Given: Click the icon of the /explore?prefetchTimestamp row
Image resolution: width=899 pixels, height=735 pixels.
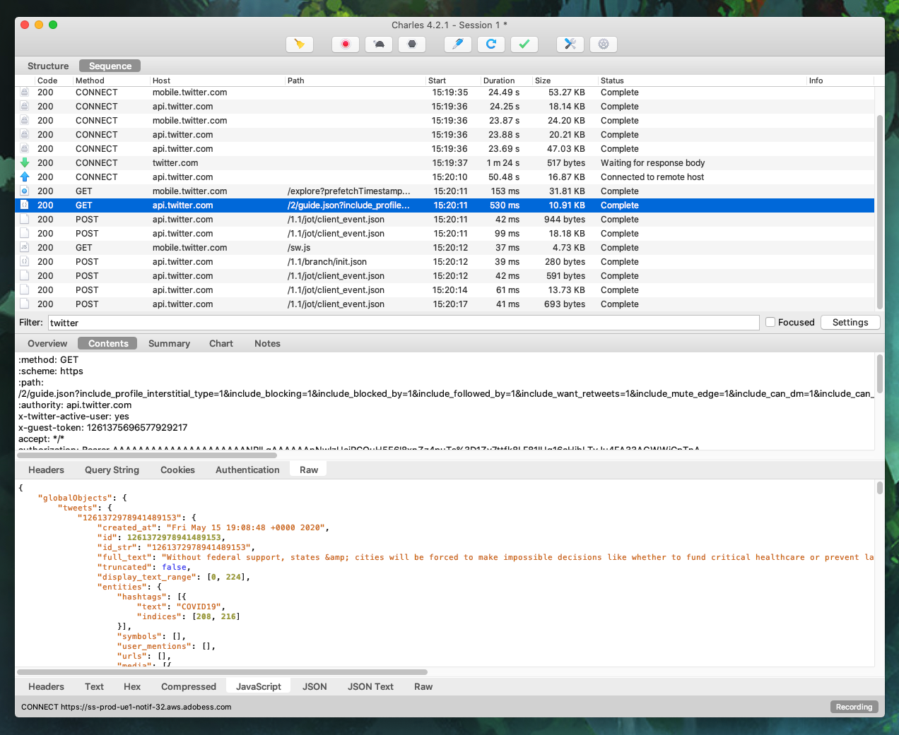Looking at the screenshot, I should pyautogui.click(x=25, y=191).
